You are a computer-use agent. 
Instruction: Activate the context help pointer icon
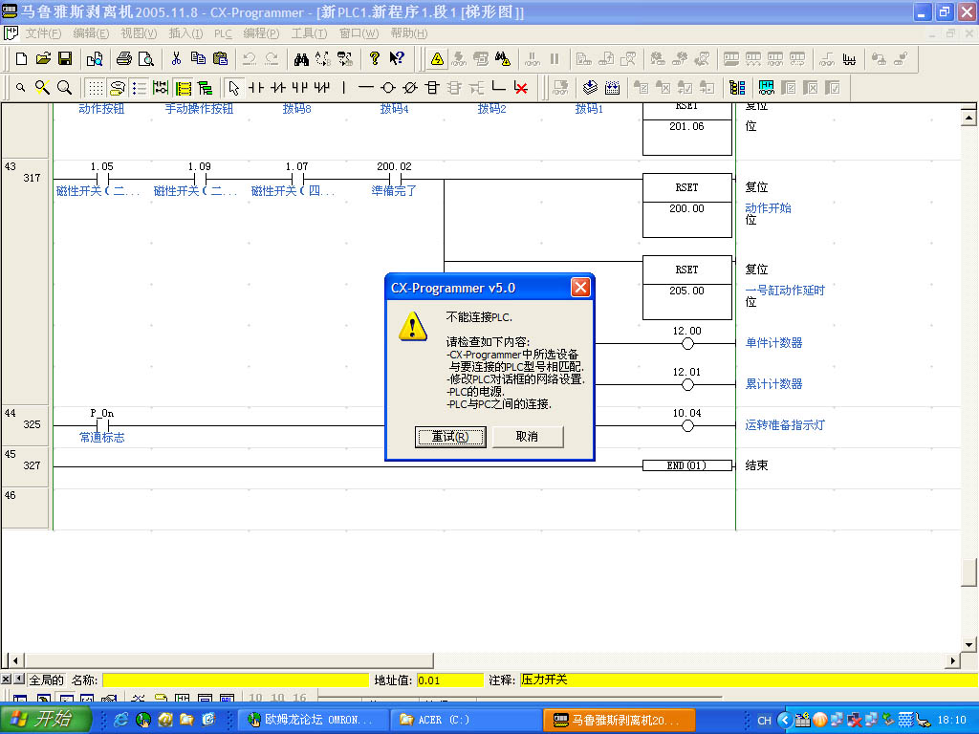[397, 58]
